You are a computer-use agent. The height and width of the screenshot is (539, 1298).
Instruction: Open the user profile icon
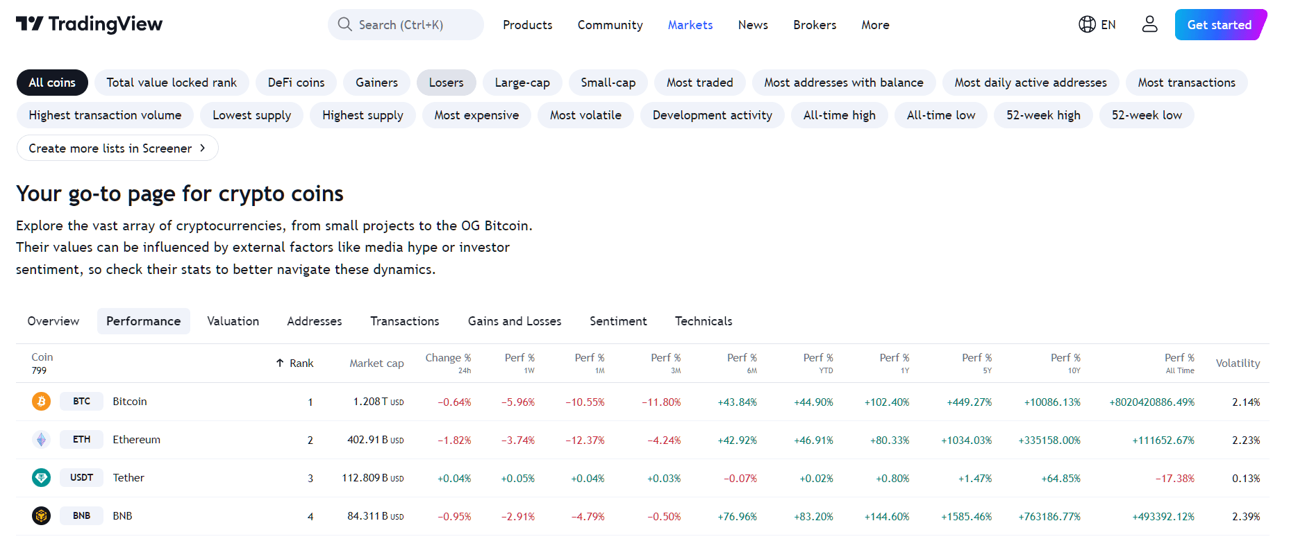1149,24
